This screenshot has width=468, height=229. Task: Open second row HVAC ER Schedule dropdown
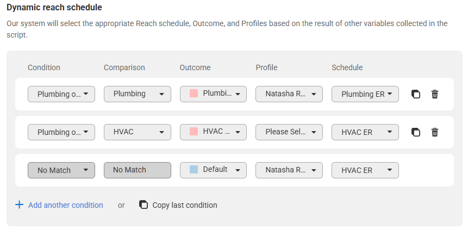point(365,132)
